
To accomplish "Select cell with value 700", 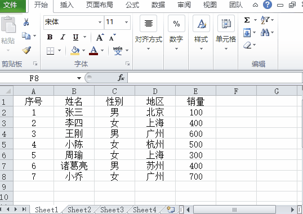I will pyautogui.click(x=195, y=176).
